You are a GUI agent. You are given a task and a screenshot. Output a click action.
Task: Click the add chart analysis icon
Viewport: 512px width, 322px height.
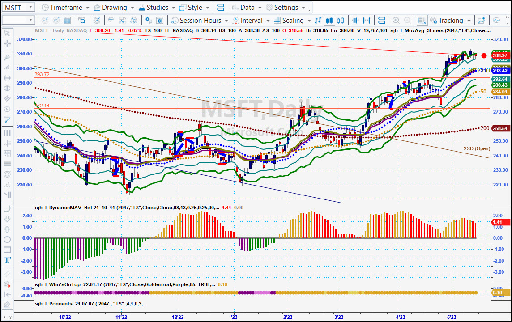481,21
